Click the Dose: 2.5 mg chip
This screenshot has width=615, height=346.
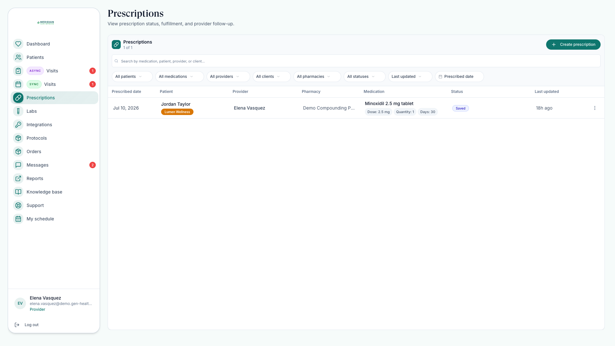378,112
